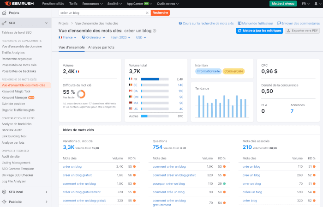Click the graduation cap icon for keyword course
The height and width of the screenshot is (207, 323).
point(180,23)
